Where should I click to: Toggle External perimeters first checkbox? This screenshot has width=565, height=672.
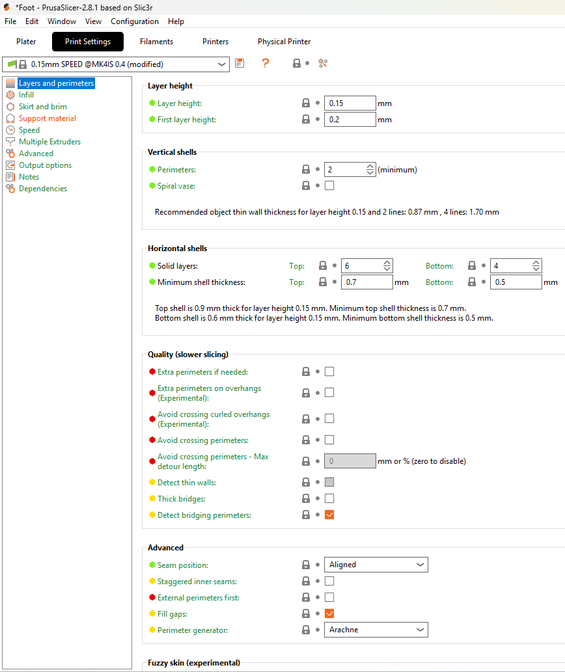[329, 597]
